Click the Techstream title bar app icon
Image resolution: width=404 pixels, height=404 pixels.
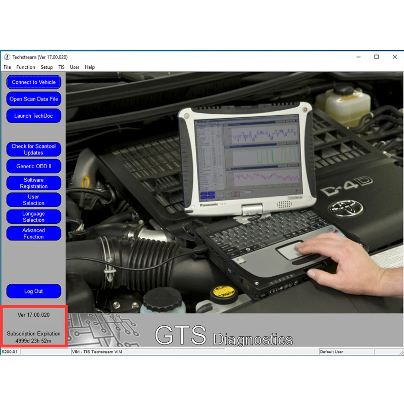tap(7, 57)
